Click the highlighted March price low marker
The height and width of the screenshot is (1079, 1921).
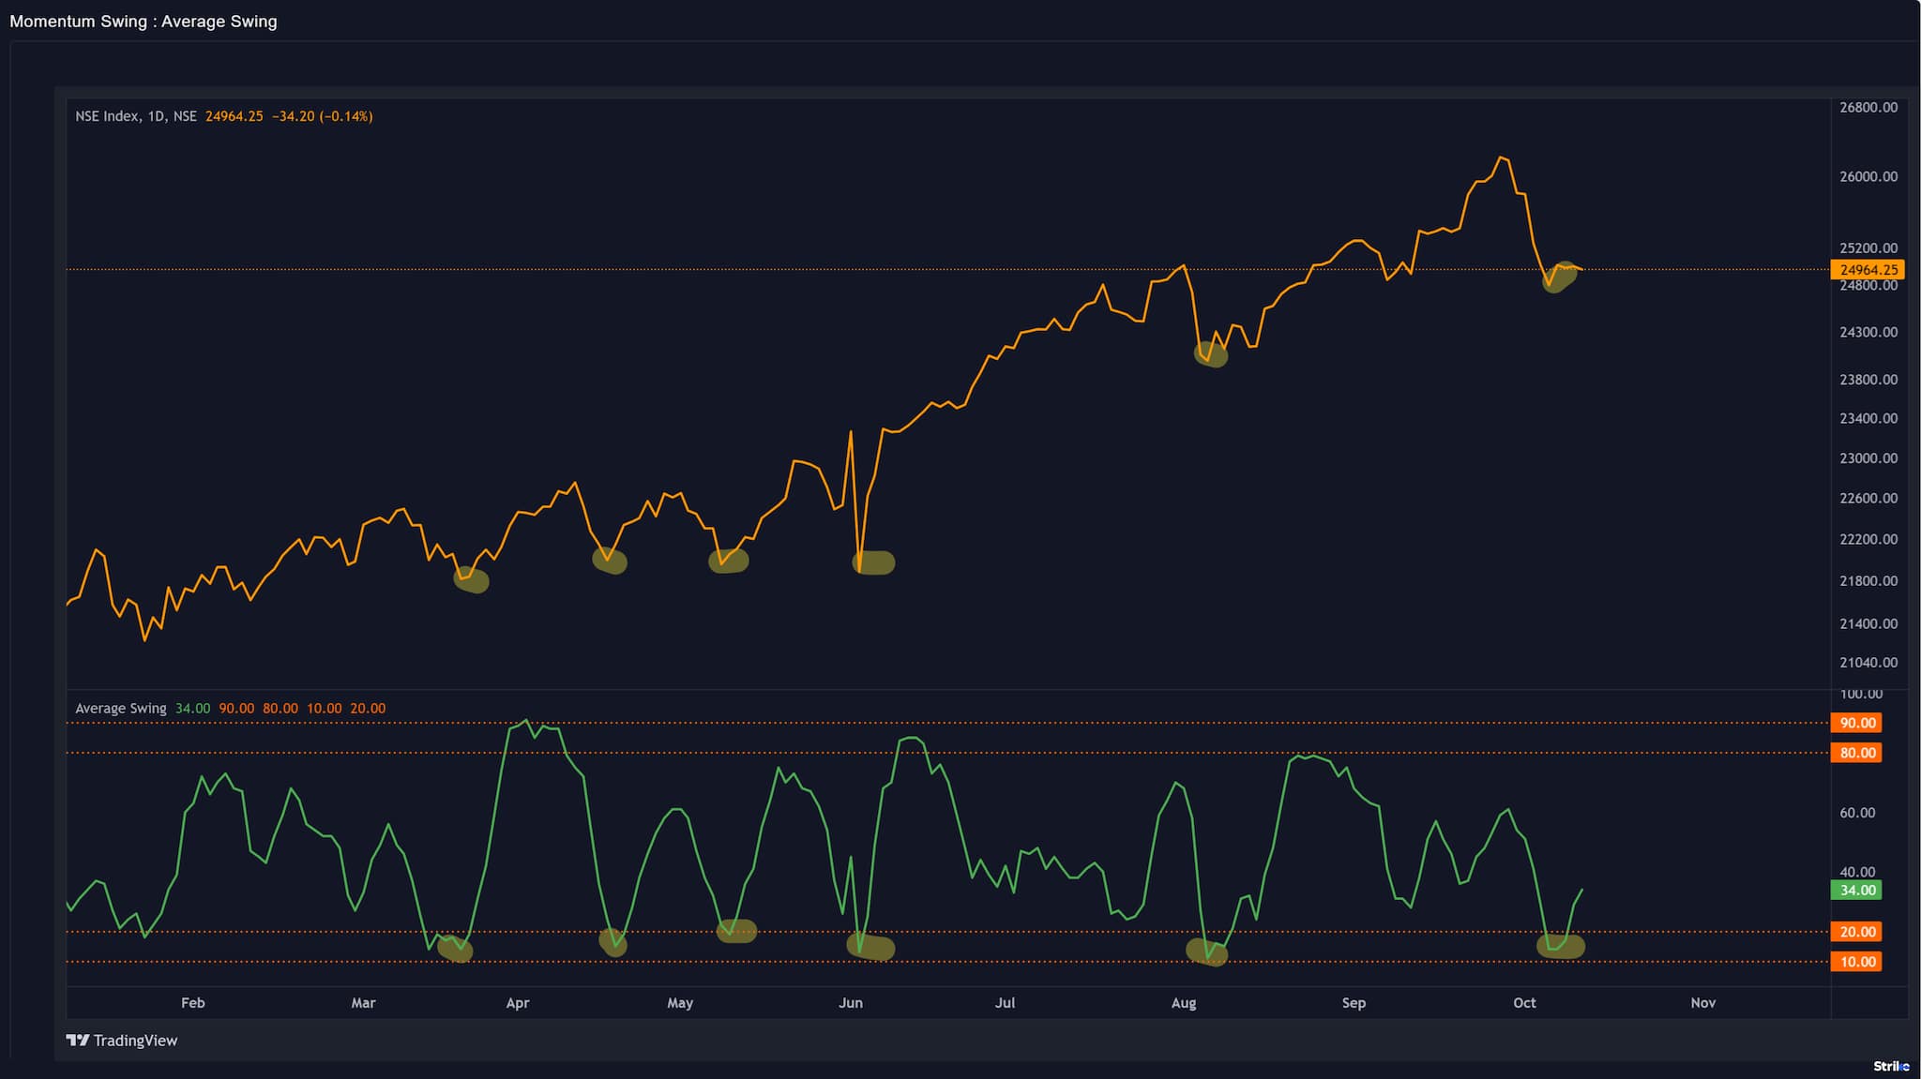pos(472,579)
